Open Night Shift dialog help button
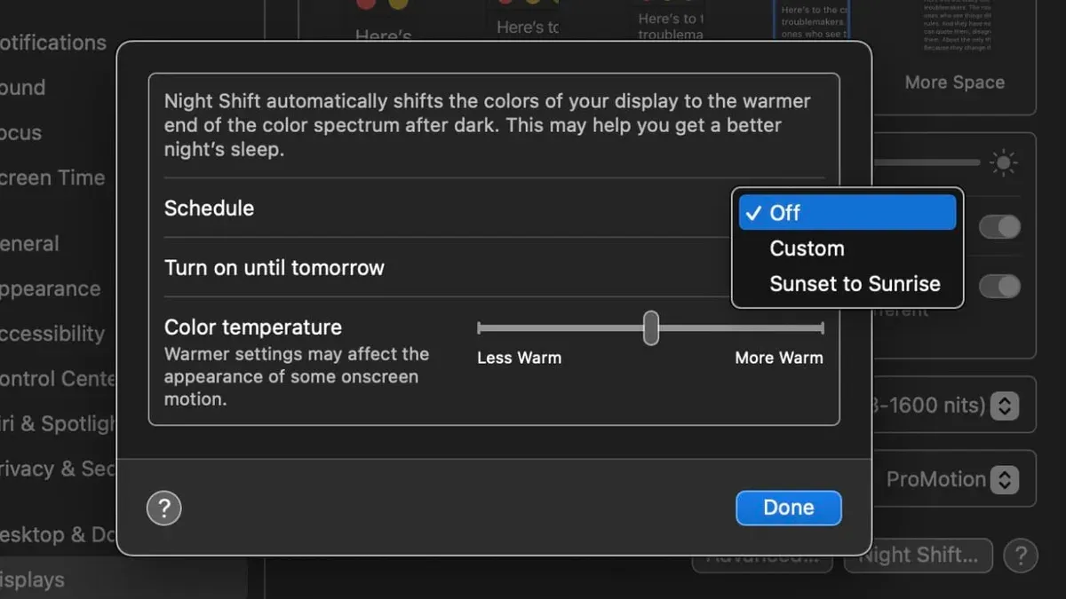This screenshot has height=599, width=1066. click(163, 508)
